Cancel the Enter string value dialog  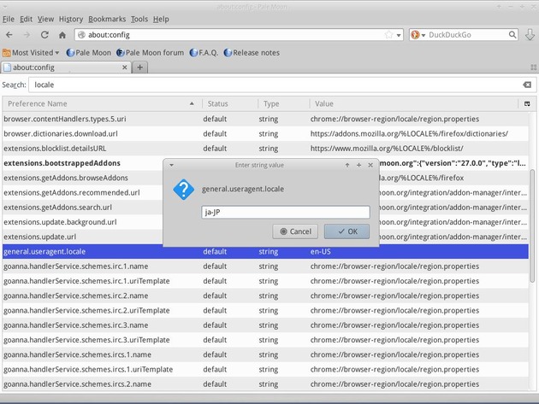click(295, 231)
